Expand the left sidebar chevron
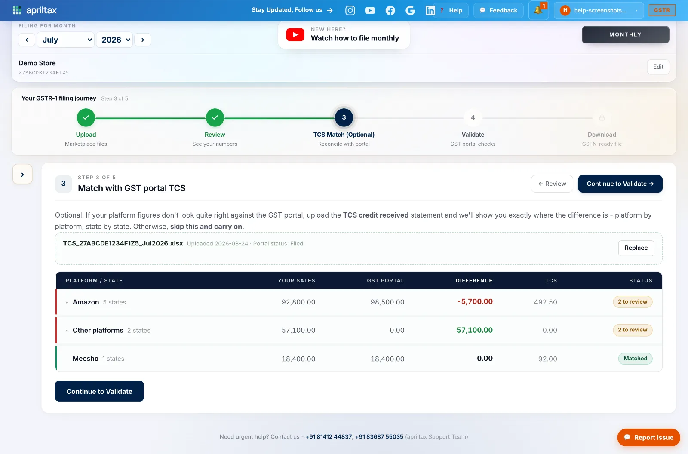Image resolution: width=688 pixels, height=454 pixels. point(22,174)
